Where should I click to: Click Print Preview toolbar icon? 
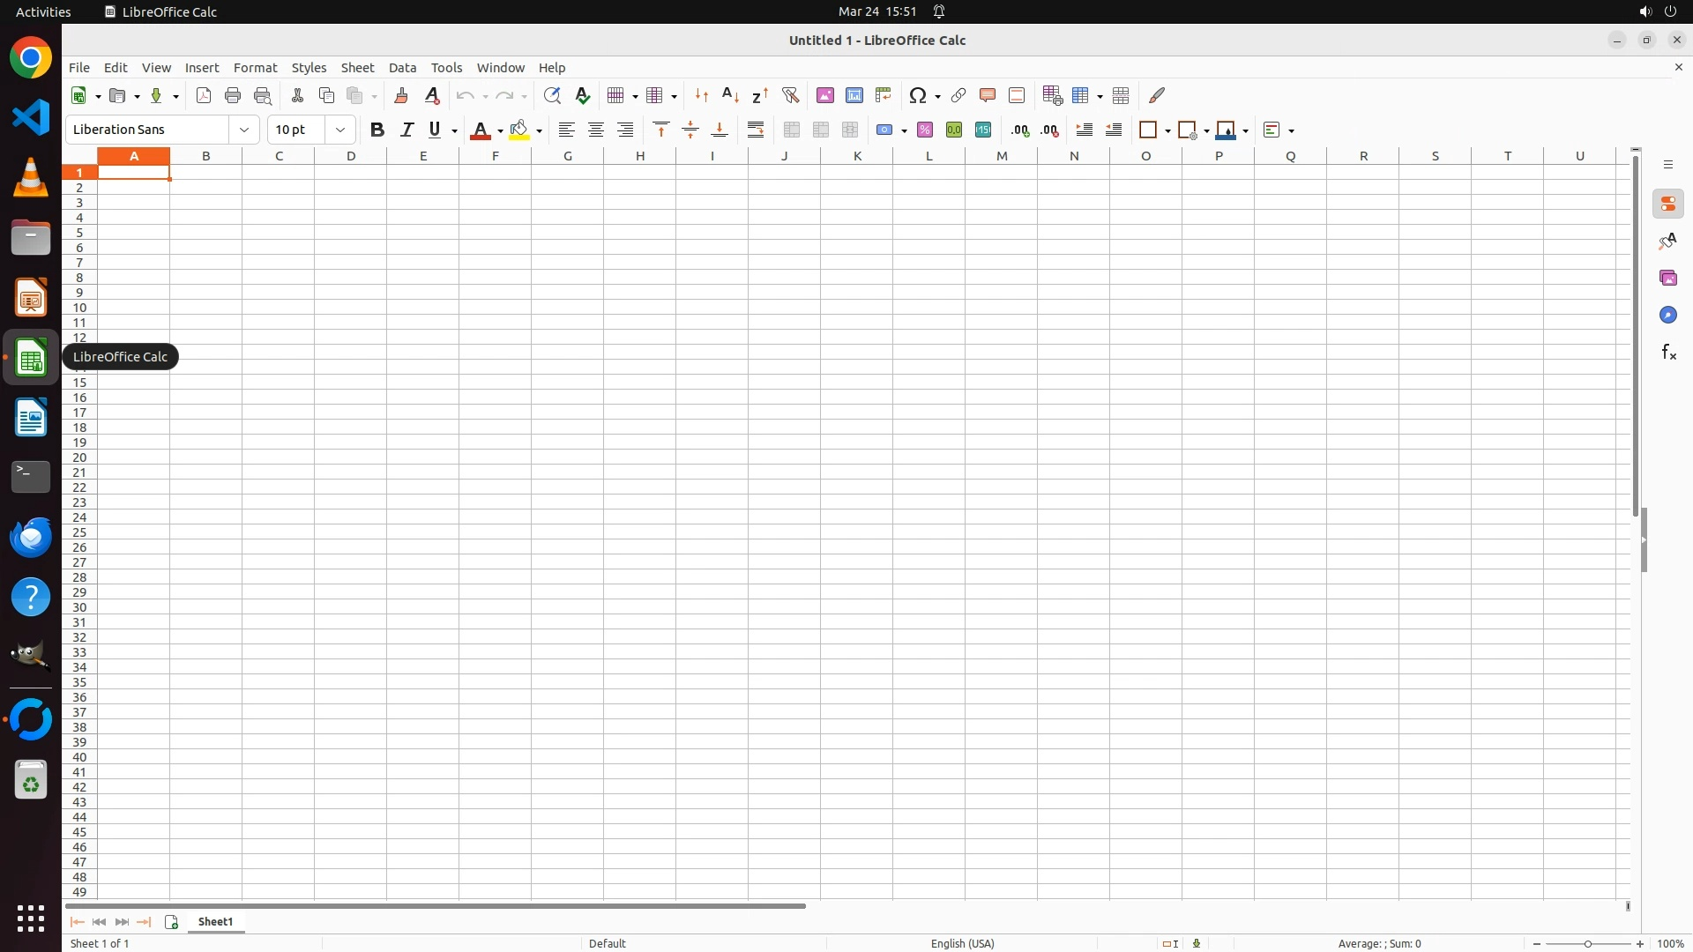point(262,95)
